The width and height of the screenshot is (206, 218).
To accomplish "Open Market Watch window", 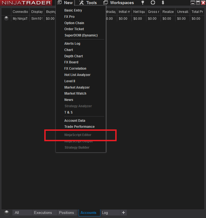I will pos(75,94).
